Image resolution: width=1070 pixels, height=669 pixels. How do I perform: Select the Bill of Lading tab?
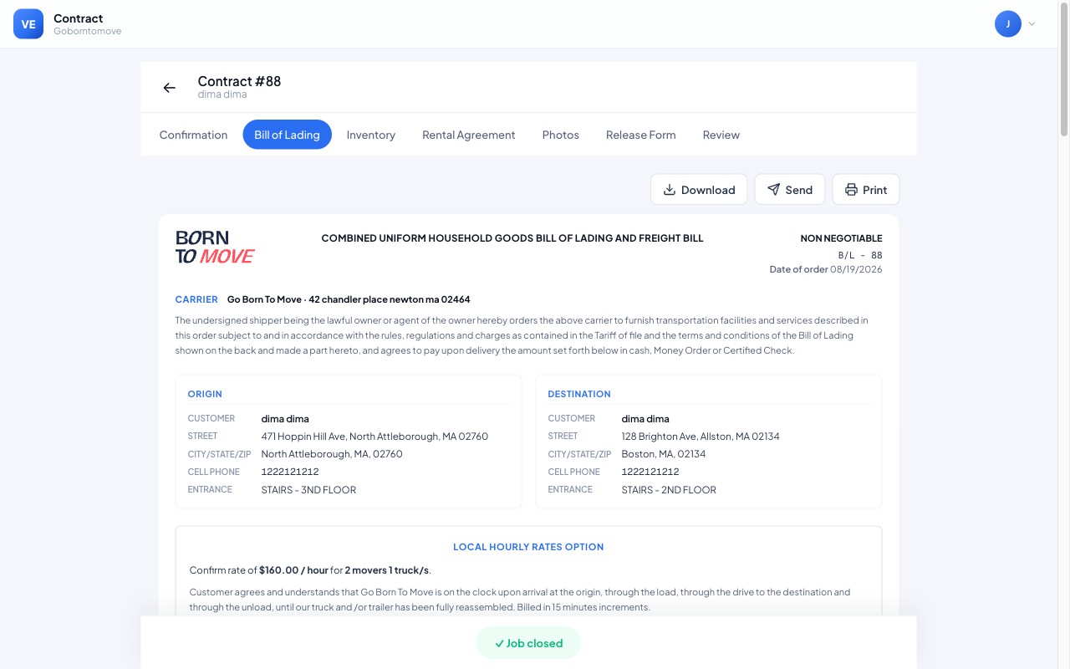click(287, 135)
